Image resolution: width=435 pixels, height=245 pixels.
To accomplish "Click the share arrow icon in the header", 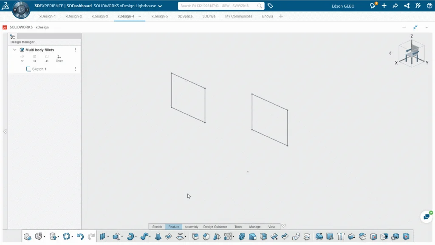I will 395,6.
